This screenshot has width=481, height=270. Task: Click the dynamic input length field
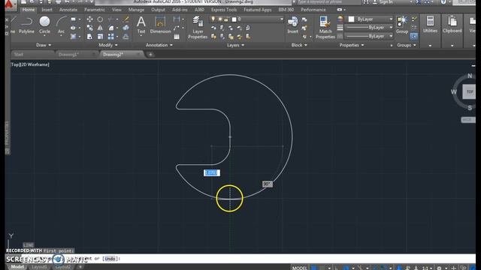point(212,173)
